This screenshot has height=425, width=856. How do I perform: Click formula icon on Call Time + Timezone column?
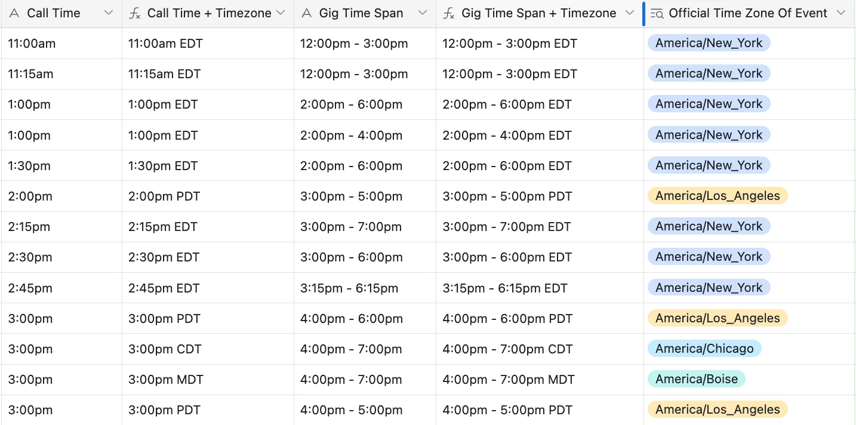click(135, 13)
